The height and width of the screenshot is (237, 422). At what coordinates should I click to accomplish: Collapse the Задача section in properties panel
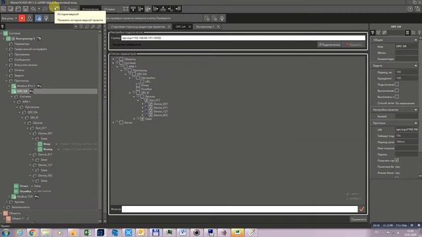click(x=416, y=66)
